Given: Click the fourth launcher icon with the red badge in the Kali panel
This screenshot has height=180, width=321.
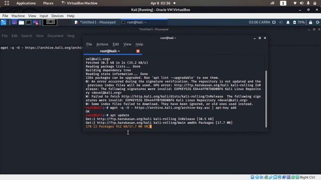Looking at the screenshot, I should pyautogui.click(x=36, y=22).
